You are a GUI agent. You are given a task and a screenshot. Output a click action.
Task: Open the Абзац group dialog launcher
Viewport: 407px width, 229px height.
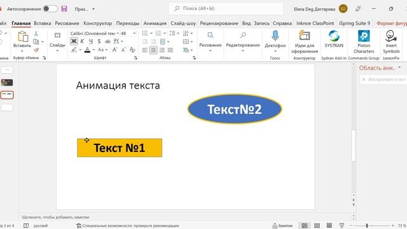coord(194,58)
